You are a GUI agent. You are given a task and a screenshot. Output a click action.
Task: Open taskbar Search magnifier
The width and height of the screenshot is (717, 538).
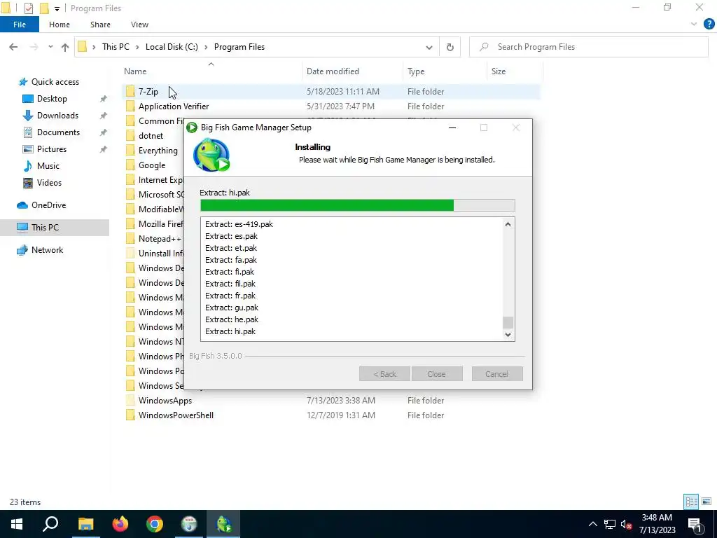50,524
